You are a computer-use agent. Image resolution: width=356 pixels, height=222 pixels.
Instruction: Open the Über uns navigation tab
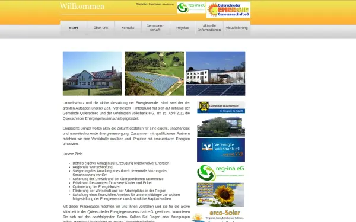101,28
